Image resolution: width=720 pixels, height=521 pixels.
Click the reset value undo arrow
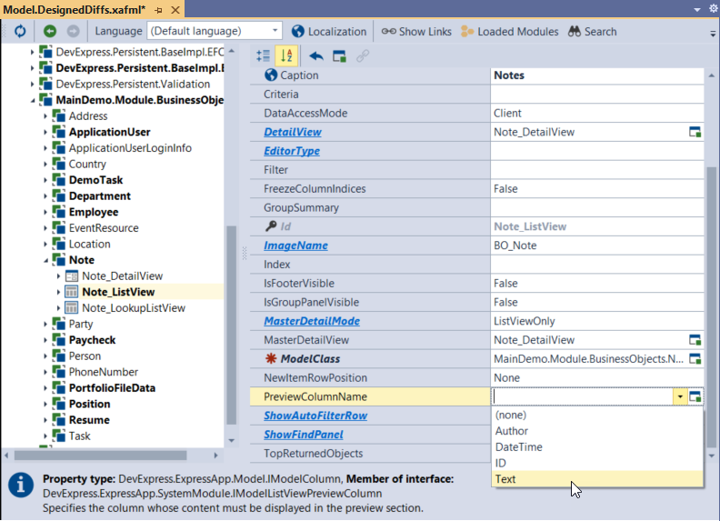coord(316,56)
